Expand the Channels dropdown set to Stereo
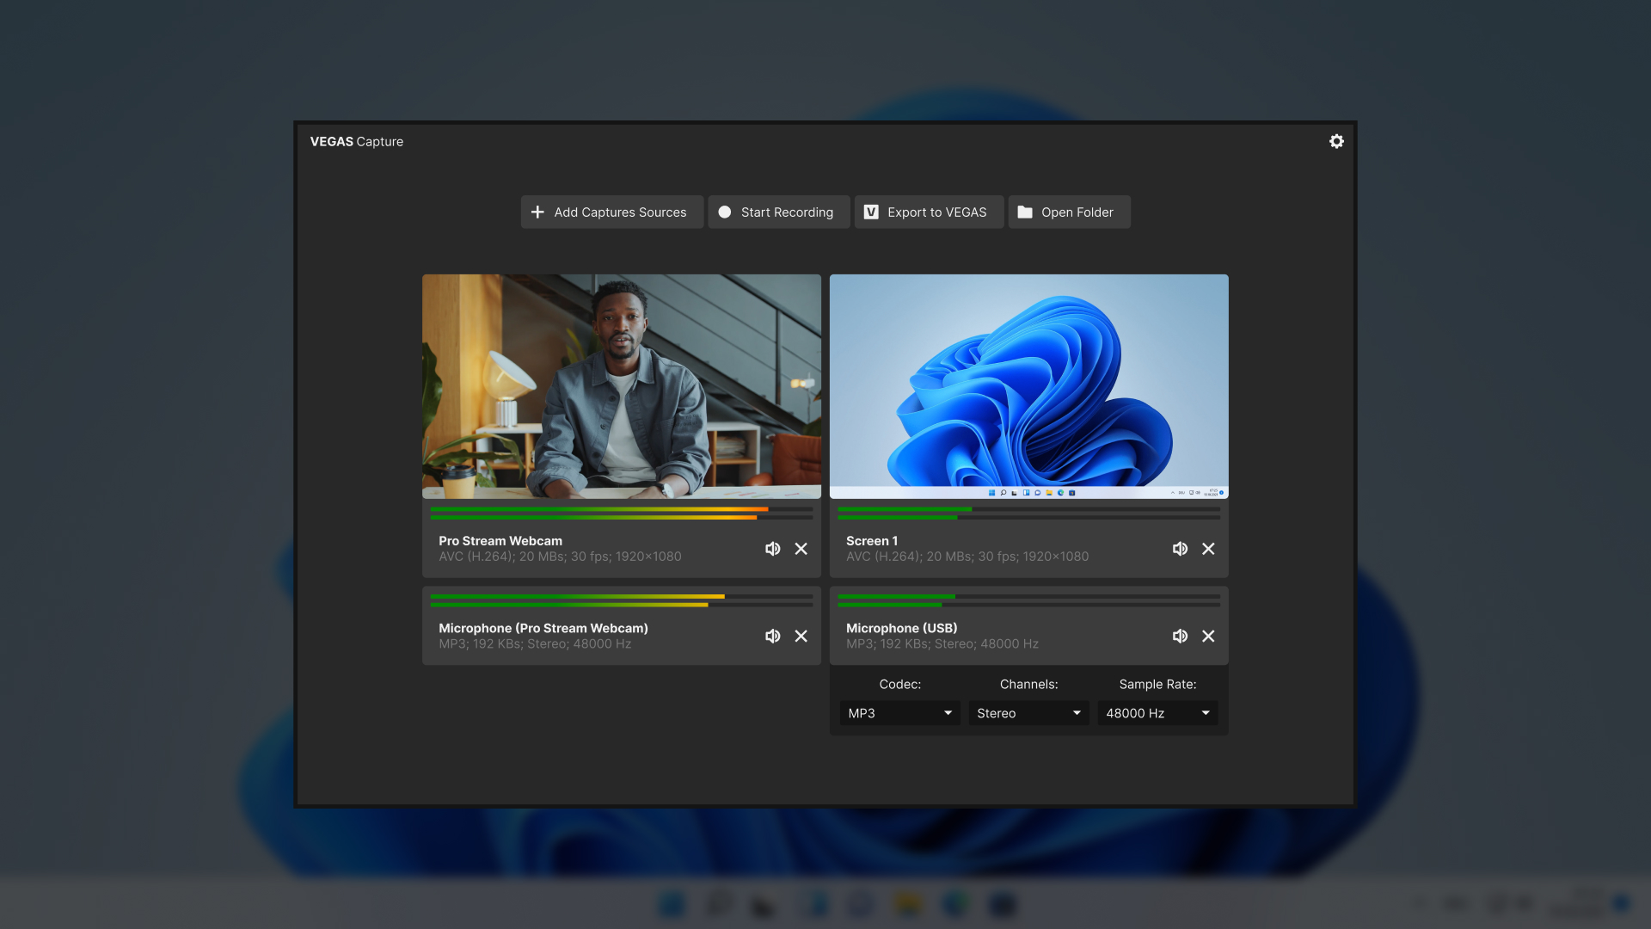 click(1028, 712)
